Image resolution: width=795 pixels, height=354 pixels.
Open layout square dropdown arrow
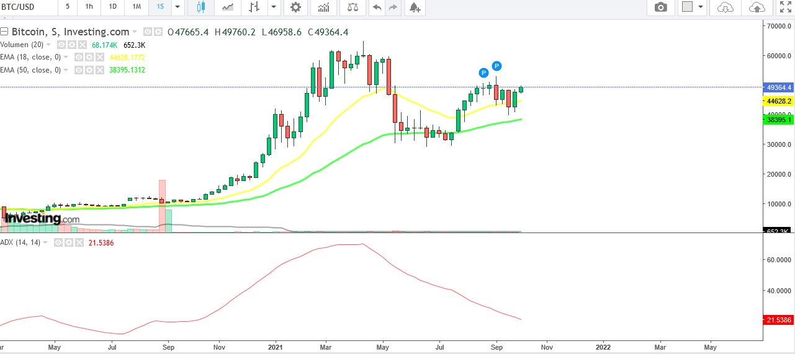point(701,7)
